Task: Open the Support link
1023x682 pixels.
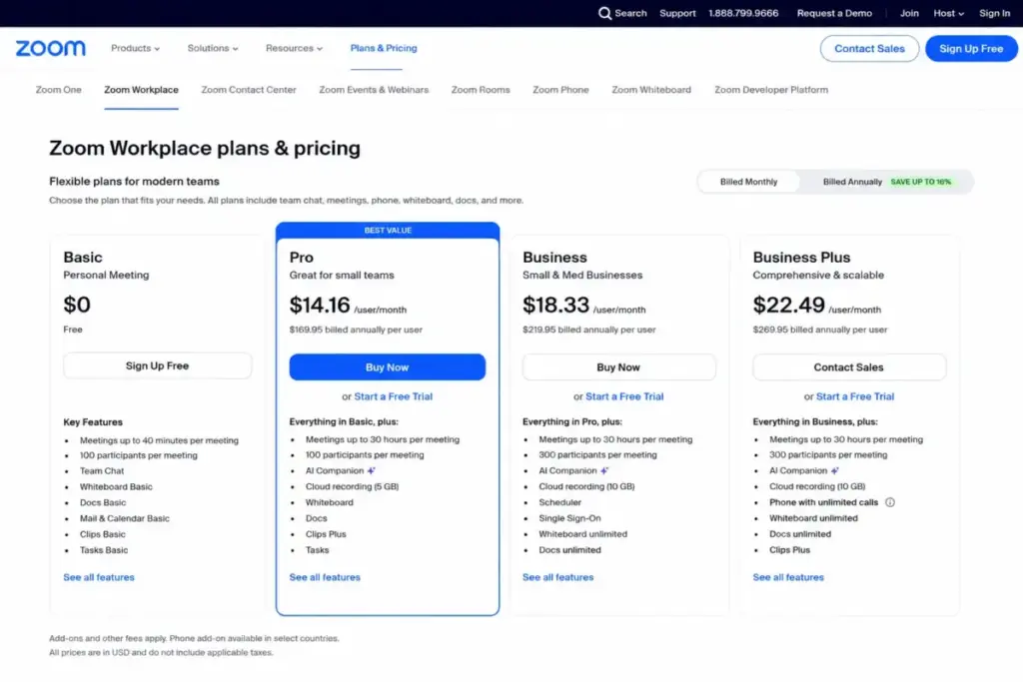Action: [677, 13]
